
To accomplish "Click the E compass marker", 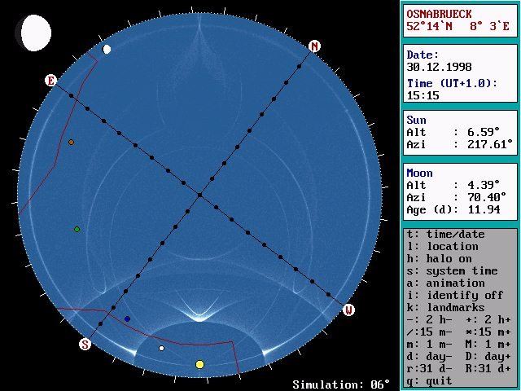I will pos(50,81).
